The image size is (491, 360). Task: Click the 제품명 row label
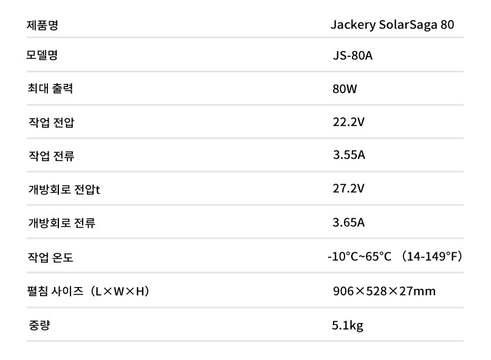click(43, 25)
